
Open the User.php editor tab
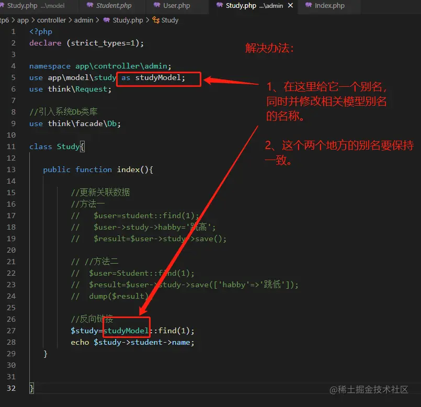[x=176, y=6]
